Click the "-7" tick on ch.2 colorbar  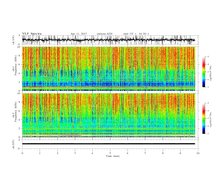pos(208,134)
